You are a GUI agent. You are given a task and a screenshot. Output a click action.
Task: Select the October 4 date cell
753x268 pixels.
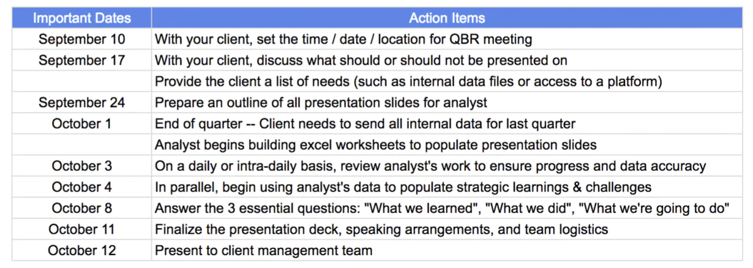tap(81, 187)
